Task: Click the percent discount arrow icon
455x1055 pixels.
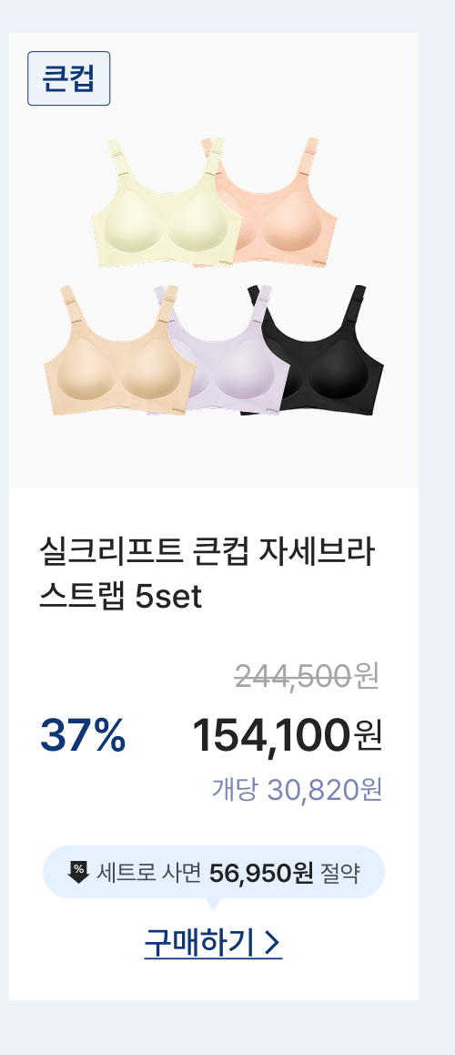Action: tap(78, 873)
